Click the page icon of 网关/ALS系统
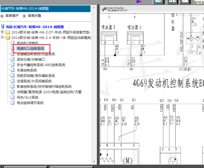This screenshot has height=168, width=204. coord(12,97)
